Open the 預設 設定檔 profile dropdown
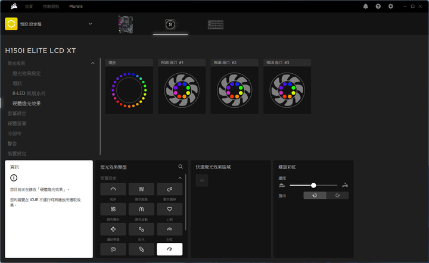This screenshot has width=429, height=263. point(91,24)
